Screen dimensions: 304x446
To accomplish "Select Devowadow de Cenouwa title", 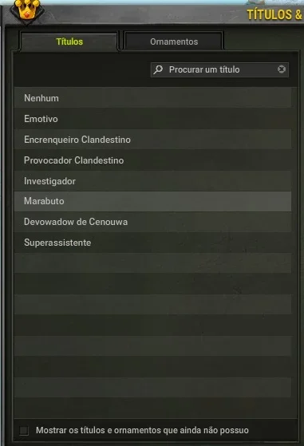I will click(x=152, y=222).
